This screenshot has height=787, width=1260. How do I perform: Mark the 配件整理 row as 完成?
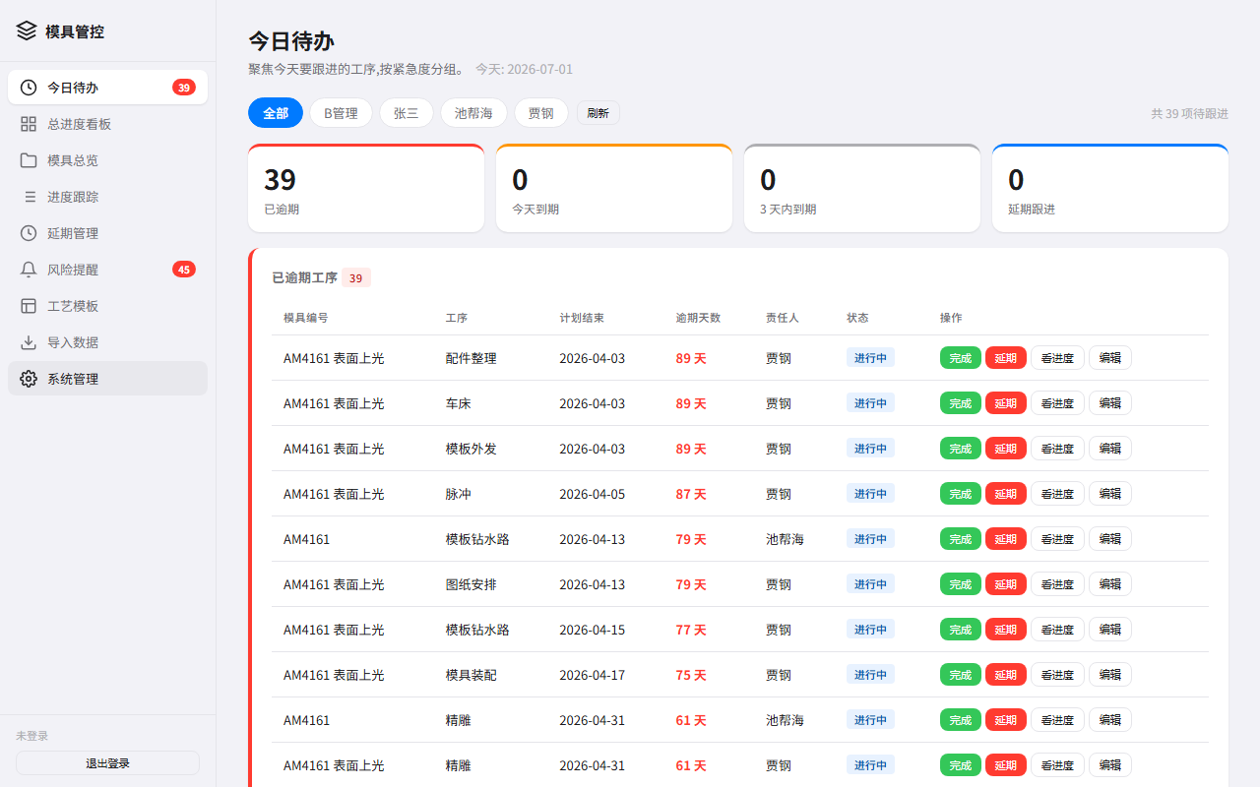click(x=961, y=358)
